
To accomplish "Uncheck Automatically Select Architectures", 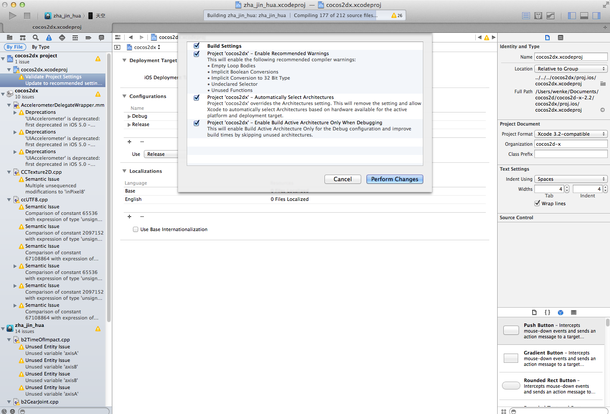I will pyautogui.click(x=197, y=98).
